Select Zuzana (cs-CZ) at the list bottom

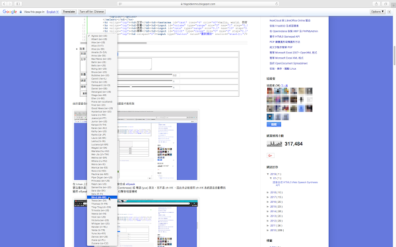pyautogui.click(x=102, y=244)
